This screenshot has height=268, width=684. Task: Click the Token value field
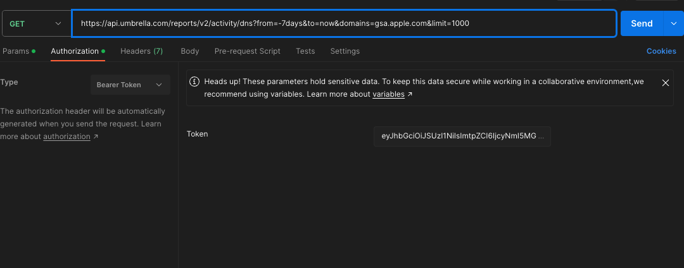[462, 136]
